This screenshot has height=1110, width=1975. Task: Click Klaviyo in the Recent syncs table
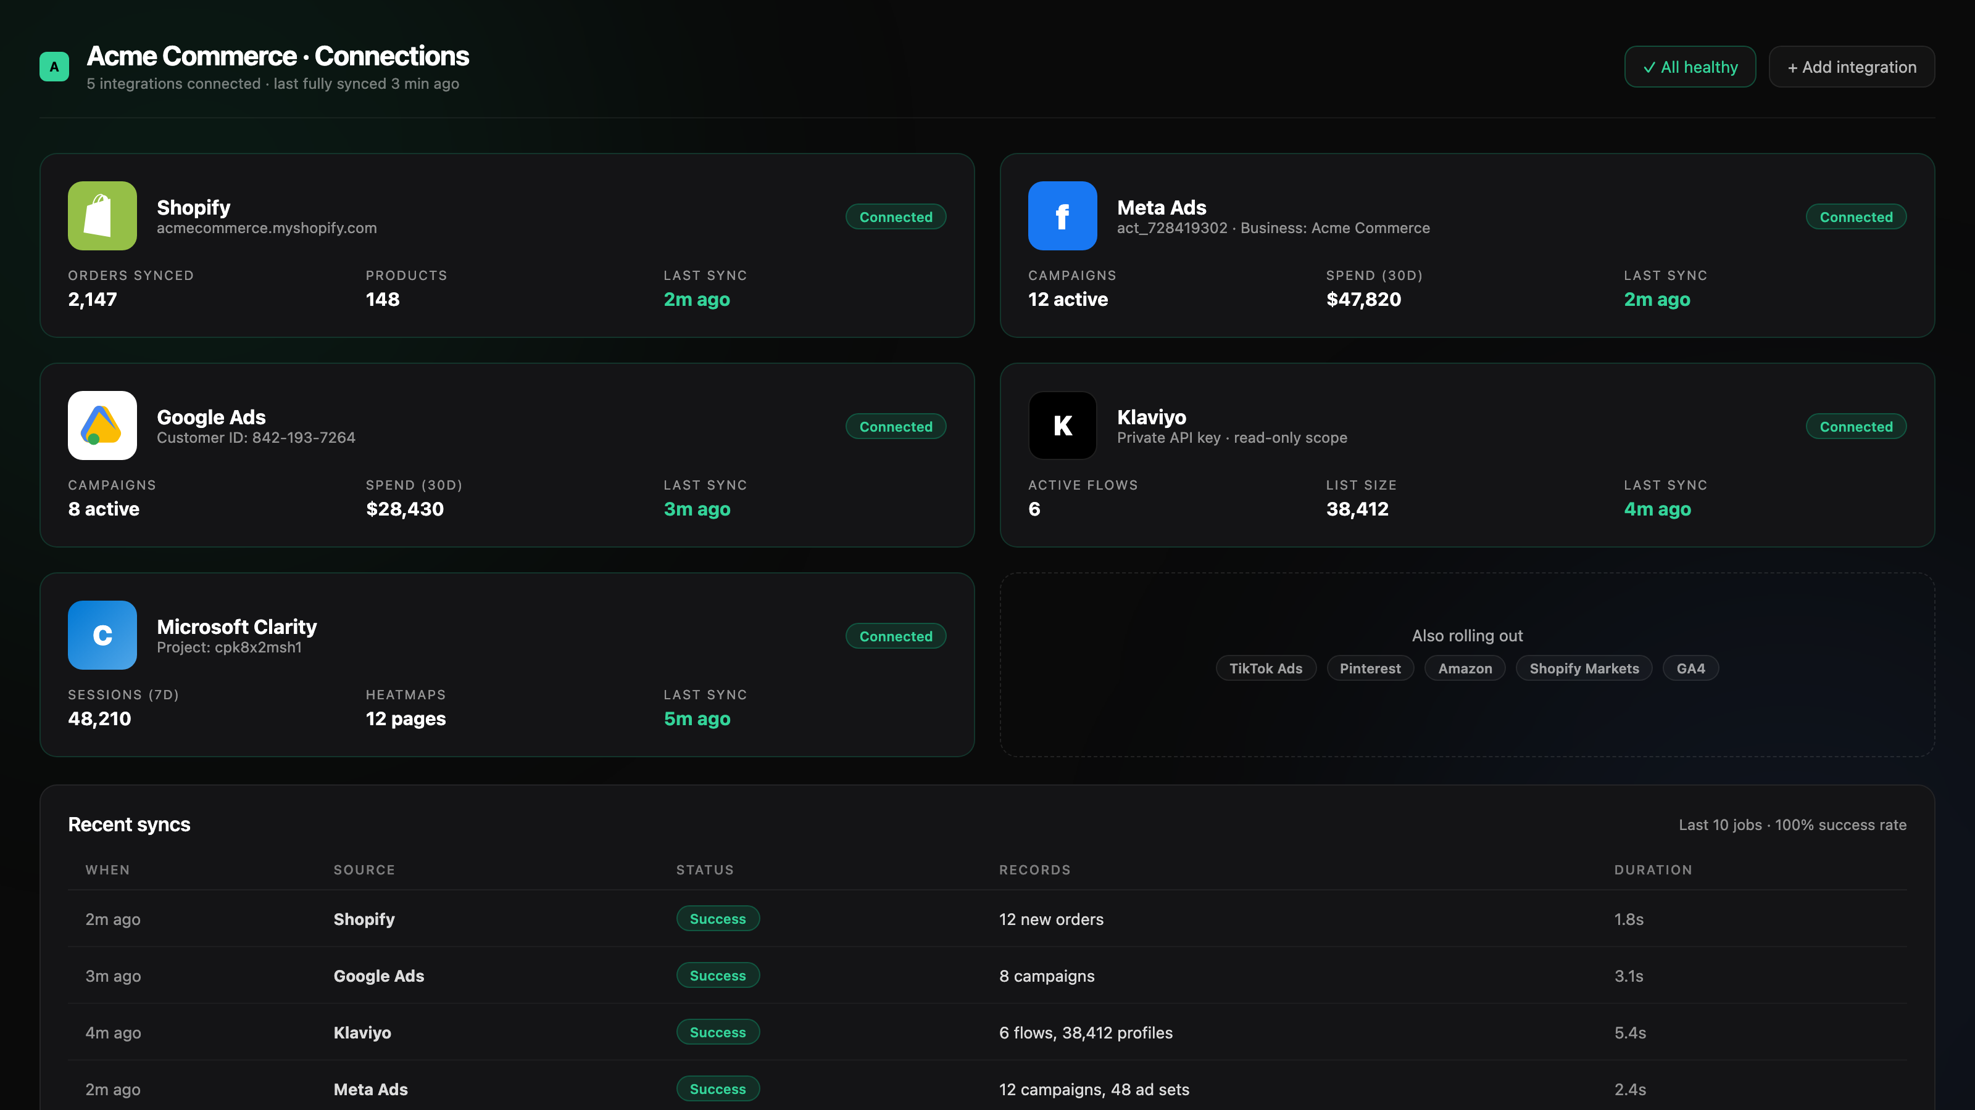pos(362,1033)
